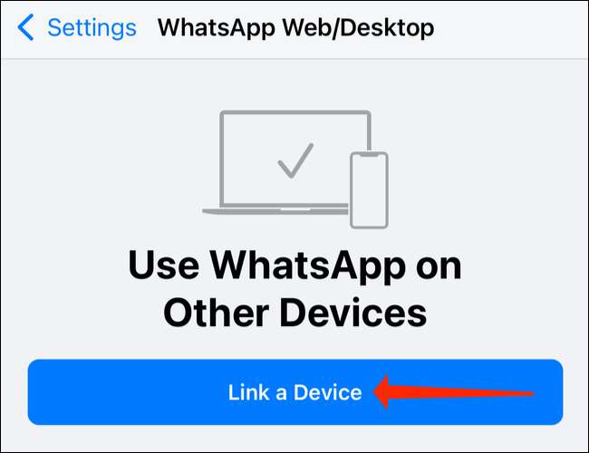
Task: Click the laptop base in the illustration
Action: pyautogui.click(x=276, y=210)
